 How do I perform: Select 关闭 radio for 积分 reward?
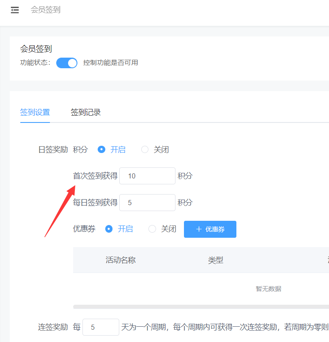pos(145,150)
